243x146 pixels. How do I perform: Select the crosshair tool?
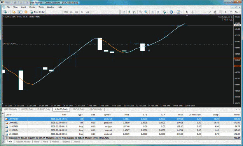192,12
